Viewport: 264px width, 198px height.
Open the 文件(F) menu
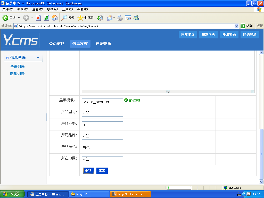pos(7,9)
